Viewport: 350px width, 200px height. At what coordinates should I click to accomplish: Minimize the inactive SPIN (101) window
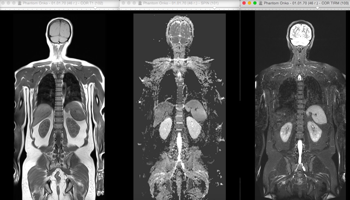(x=129, y=3)
